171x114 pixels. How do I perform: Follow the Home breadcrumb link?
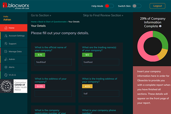pos(34,22)
